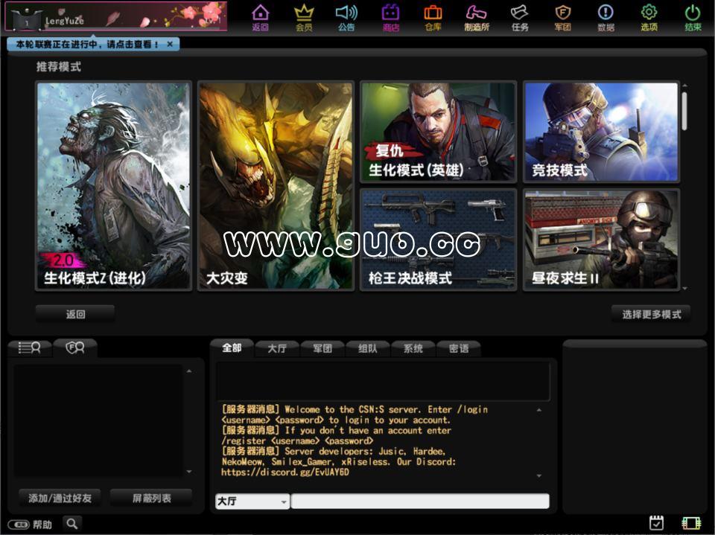
Task: Open the film strip replay icon
Action: click(x=691, y=523)
